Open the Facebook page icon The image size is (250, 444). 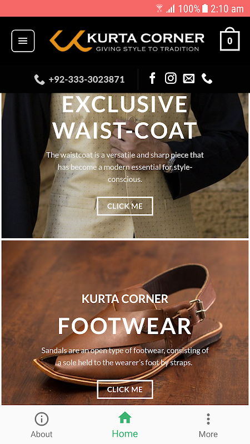click(x=152, y=78)
